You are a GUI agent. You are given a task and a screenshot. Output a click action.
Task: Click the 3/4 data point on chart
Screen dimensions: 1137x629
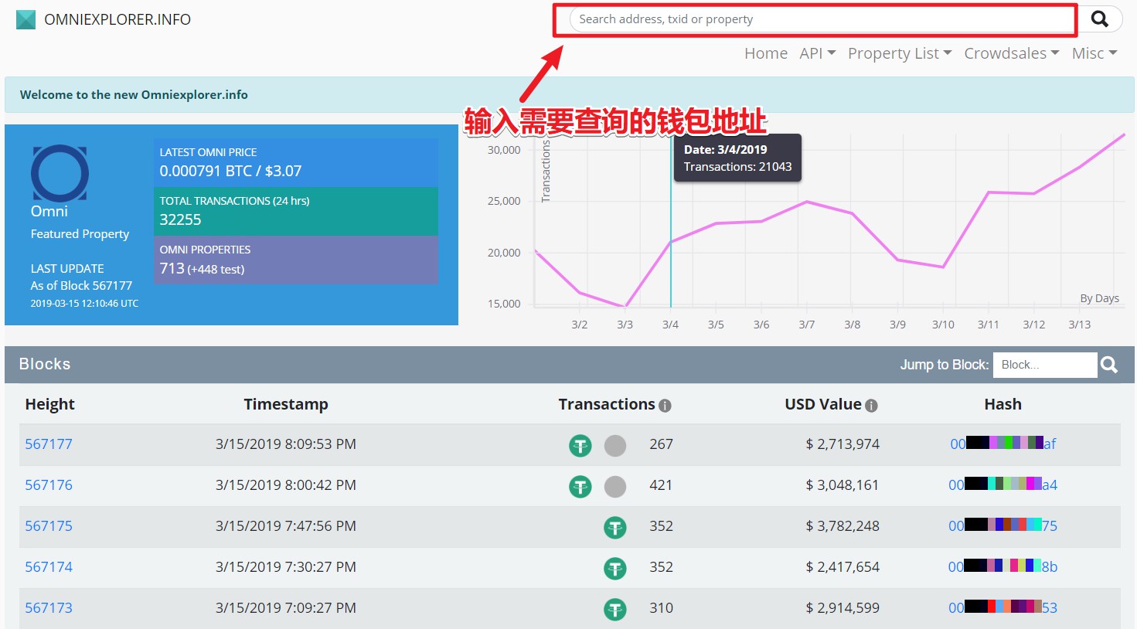click(x=671, y=242)
